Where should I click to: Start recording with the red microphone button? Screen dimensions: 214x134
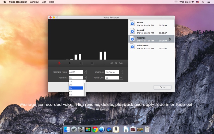[x=59, y=63]
